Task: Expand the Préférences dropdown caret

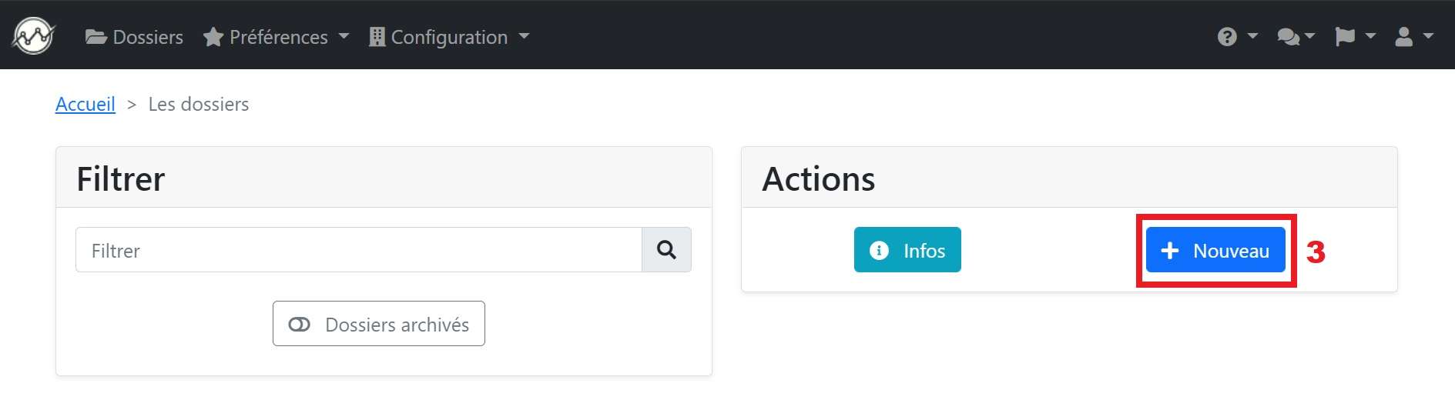Action: pyautogui.click(x=344, y=36)
